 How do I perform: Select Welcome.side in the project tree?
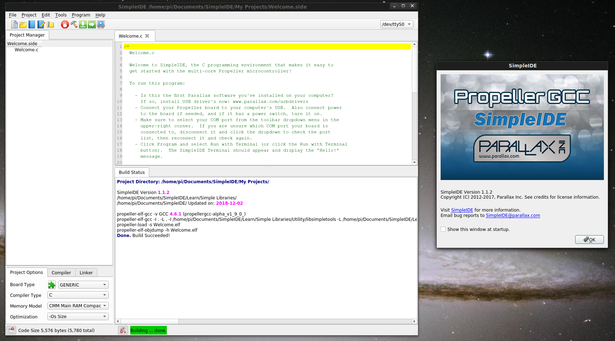coord(22,44)
